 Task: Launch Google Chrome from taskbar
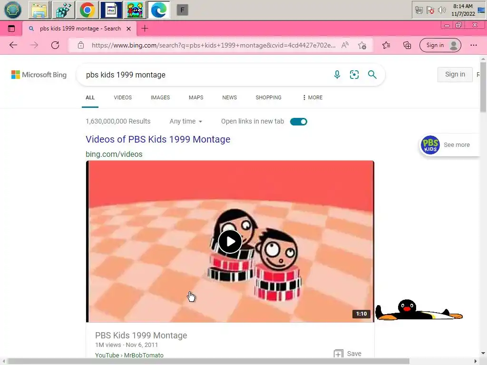(88, 10)
